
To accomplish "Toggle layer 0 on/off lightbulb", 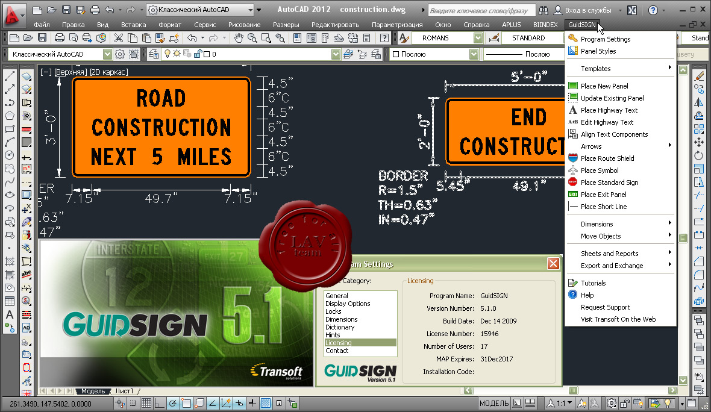I will (x=168, y=54).
